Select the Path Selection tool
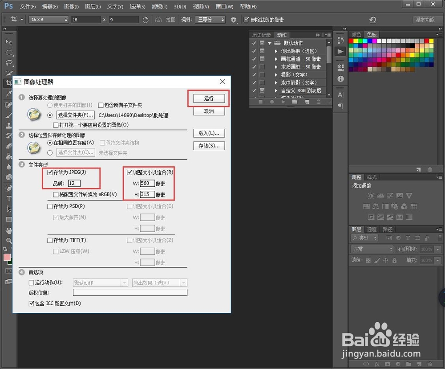 click(9, 209)
